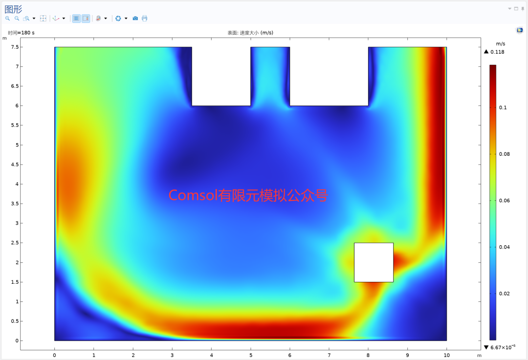Click the plot title 表面: 速度大小 (m/s)
528x360 pixels.
click(x=250, y=33)
